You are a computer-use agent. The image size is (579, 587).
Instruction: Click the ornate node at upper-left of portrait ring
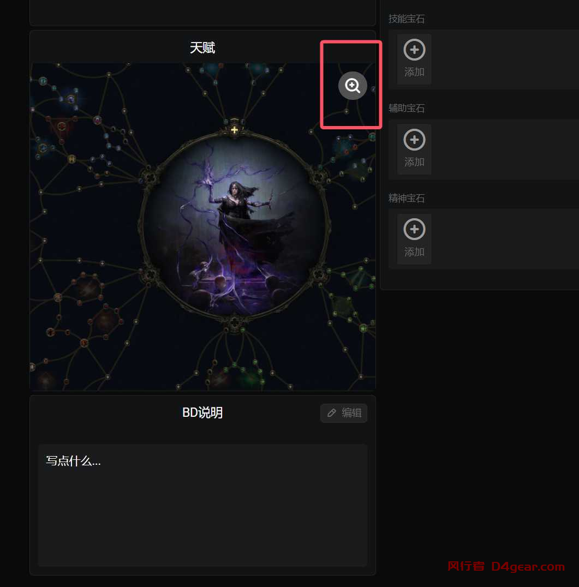coord(150,177)
